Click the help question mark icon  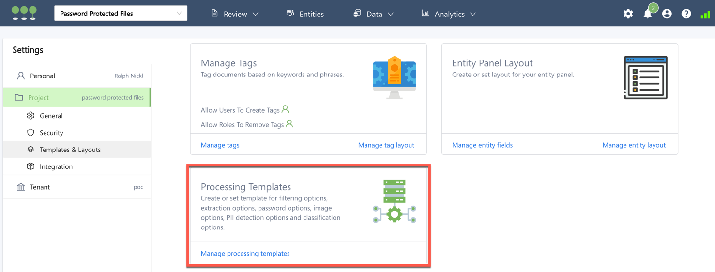pos(686,14)
